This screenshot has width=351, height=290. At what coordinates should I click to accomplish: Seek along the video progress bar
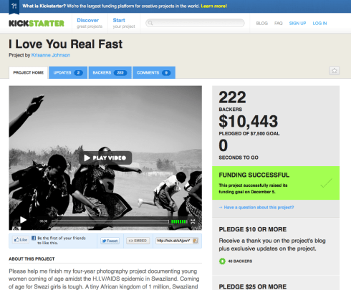[x=110, y=222]
